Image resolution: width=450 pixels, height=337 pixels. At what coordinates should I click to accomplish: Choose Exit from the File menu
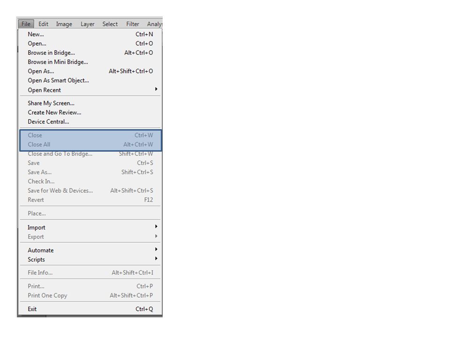90,309
